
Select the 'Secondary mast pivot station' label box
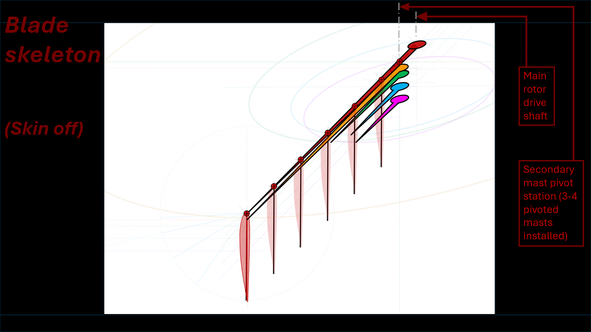(551, 203)
